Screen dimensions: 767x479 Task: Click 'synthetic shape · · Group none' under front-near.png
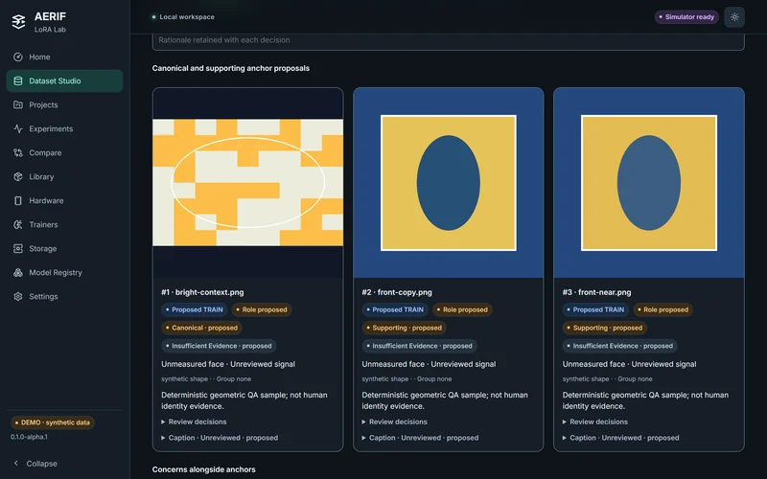[x=607, y=378]
